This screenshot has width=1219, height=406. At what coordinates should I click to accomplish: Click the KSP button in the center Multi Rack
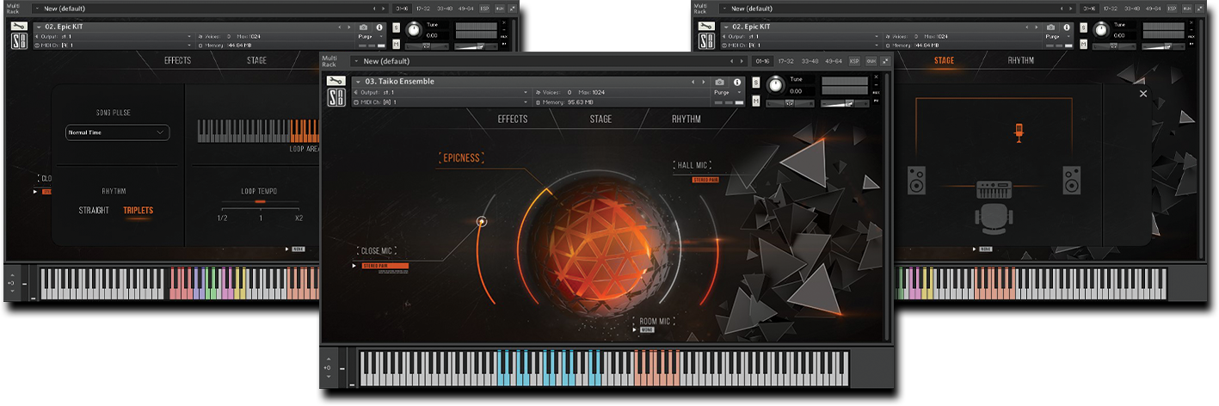tap(854, 61)
